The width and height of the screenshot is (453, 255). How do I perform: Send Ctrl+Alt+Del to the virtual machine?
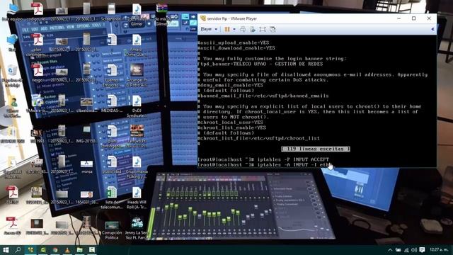243,29
